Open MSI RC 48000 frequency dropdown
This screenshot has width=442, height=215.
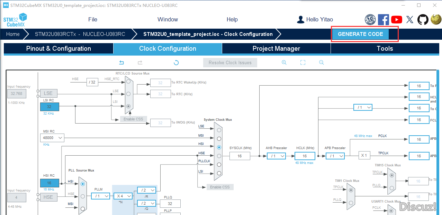click(52, 138)
